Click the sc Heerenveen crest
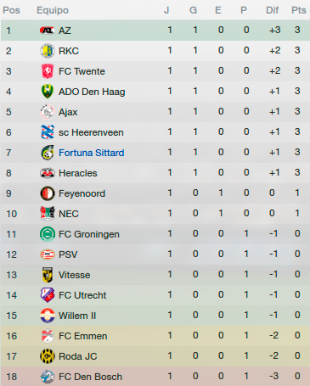The width and height of the screenshot is (310, 386). pyautogui.click(x=48, y=132)
